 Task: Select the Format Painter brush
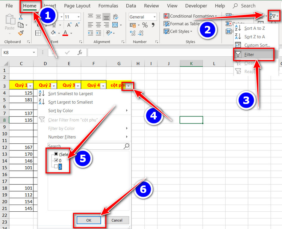tap(21, 33)
